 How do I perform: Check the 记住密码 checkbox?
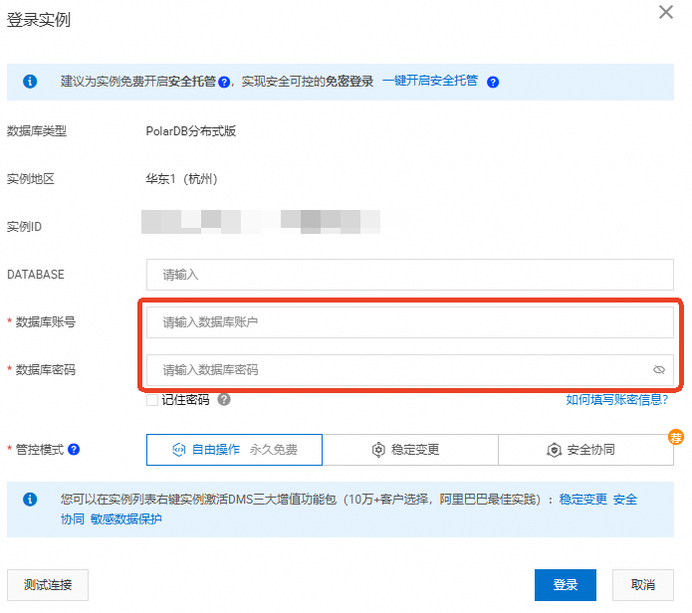click(x=152, y=400)
